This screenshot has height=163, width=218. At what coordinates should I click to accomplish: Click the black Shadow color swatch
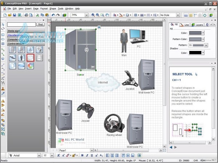click(195, 52)
